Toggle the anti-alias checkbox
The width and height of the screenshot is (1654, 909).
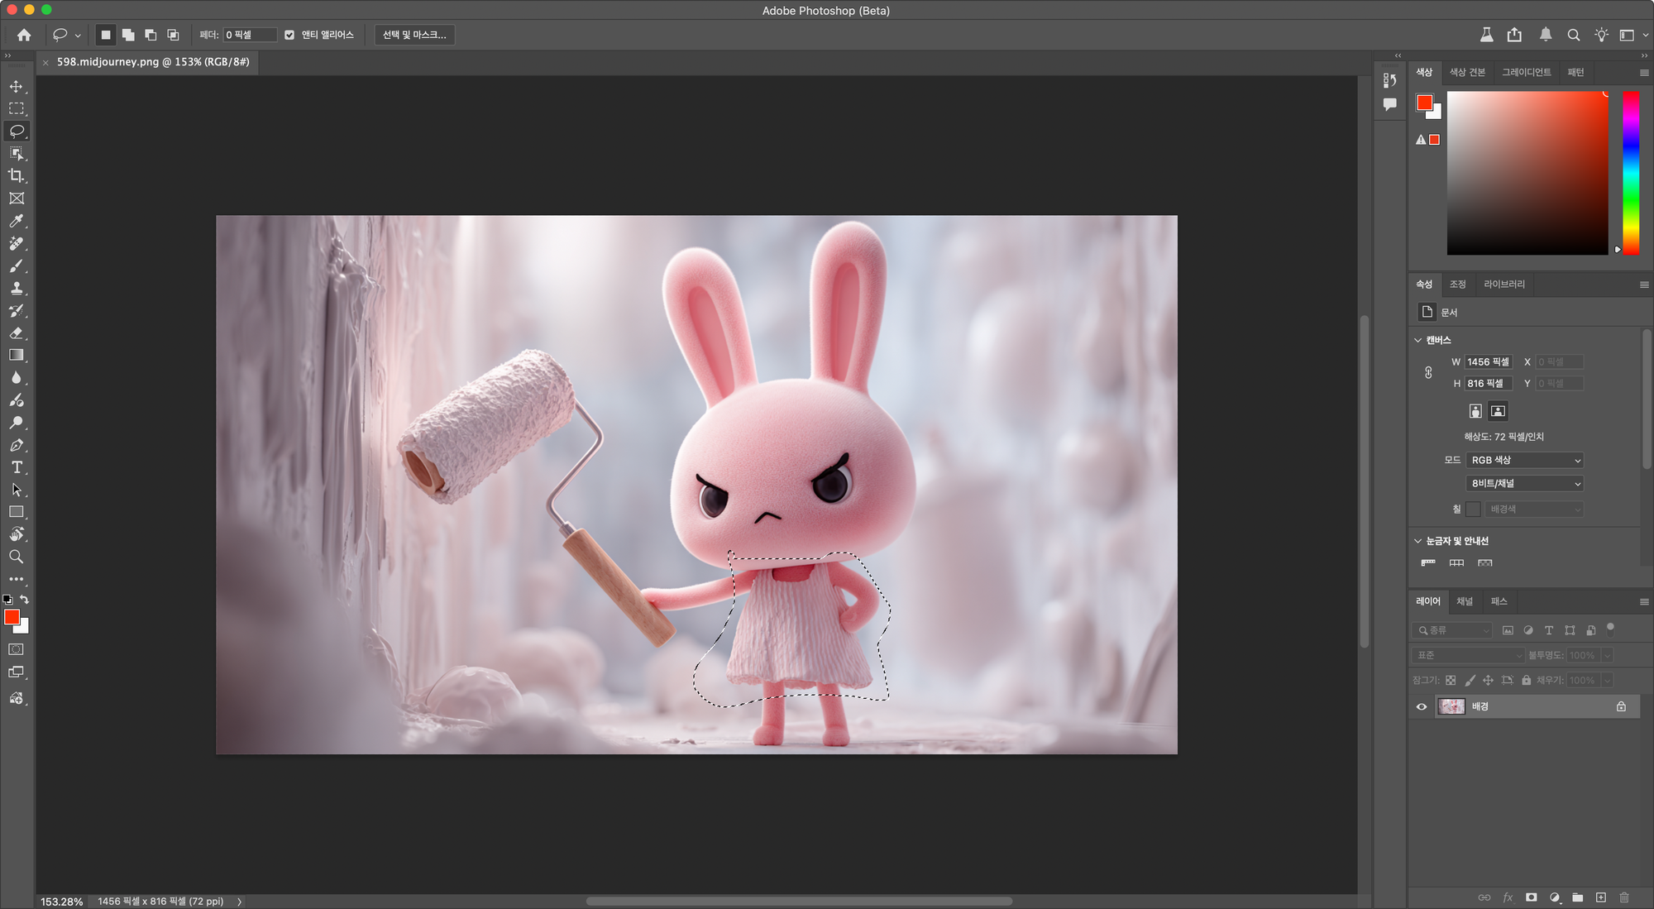[289, 35]
